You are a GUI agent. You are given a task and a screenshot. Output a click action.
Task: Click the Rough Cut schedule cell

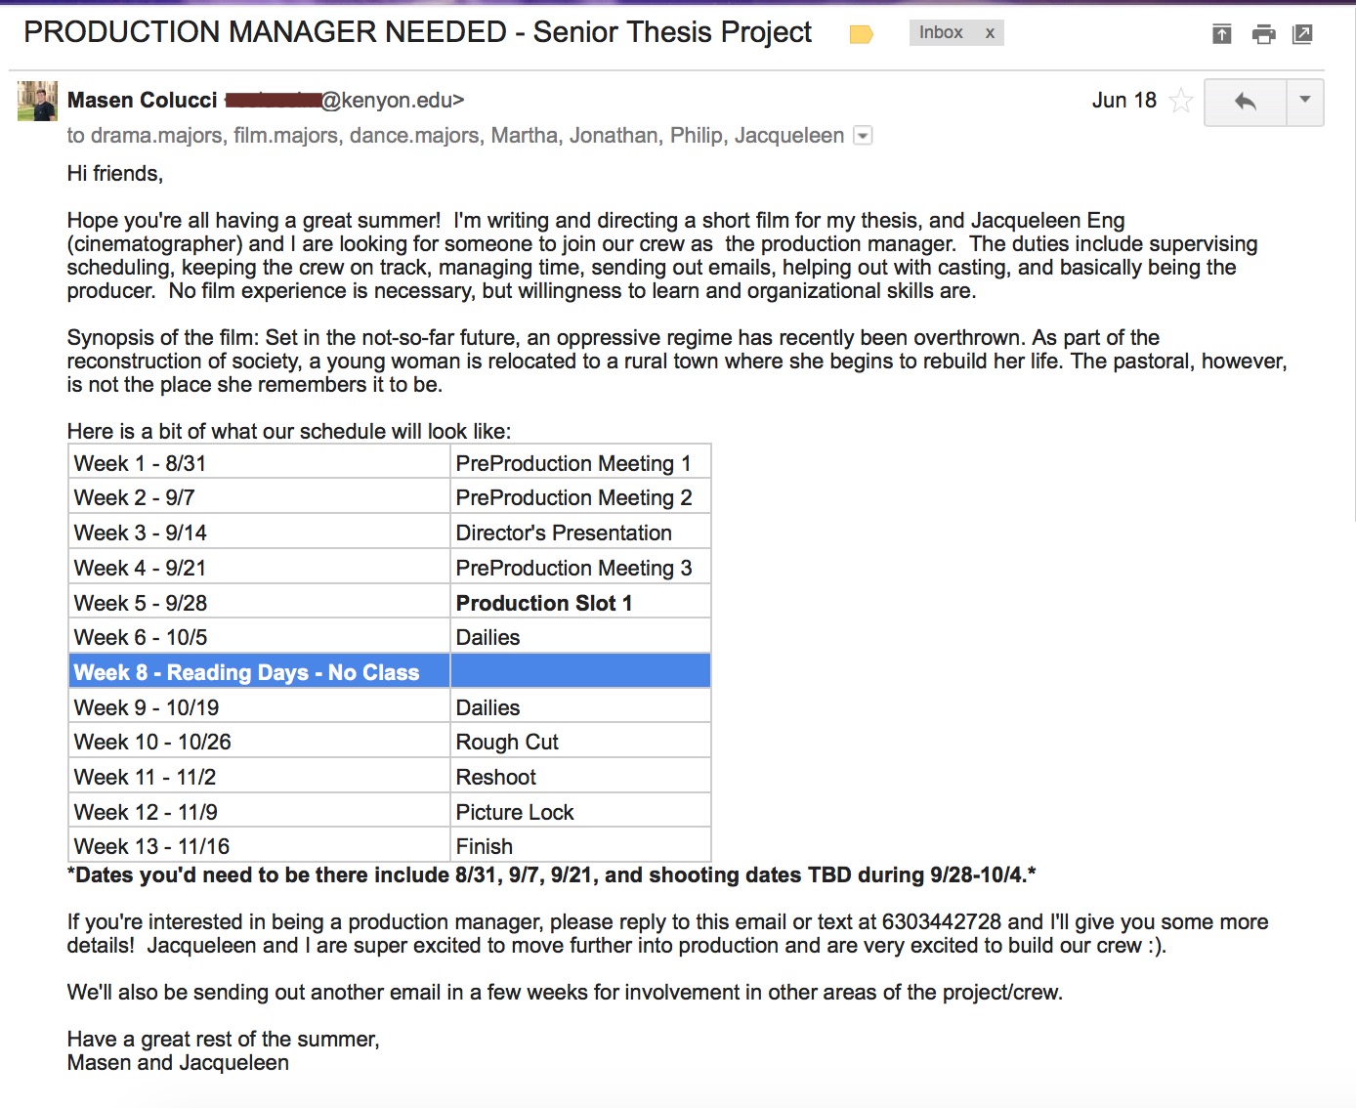tap(507, 742)
